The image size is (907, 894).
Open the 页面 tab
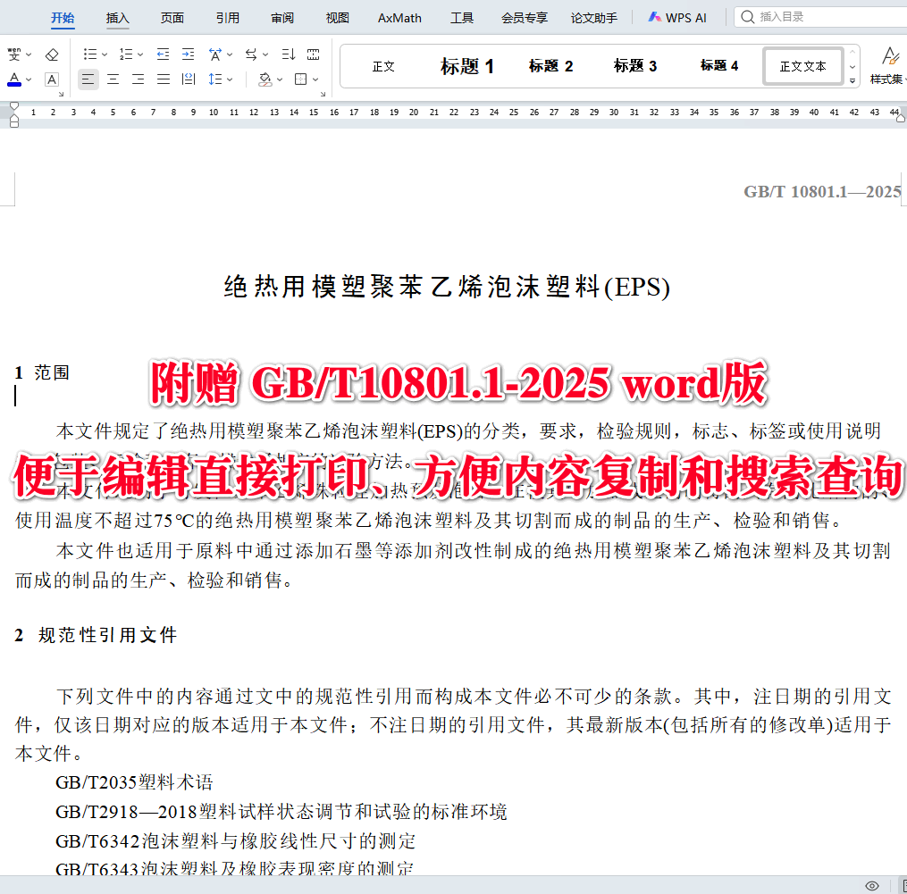point(172,18)
